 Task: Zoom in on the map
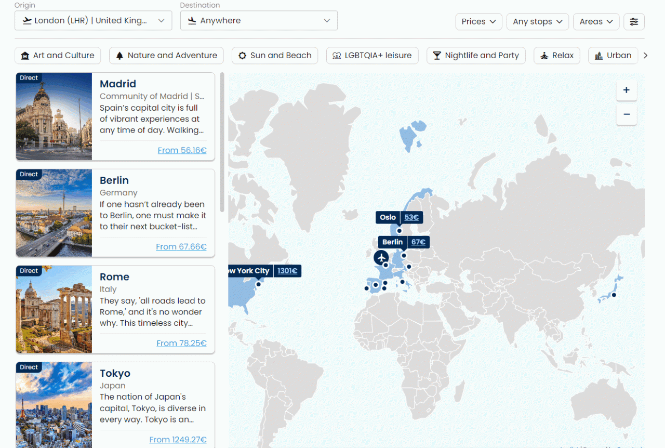(626, 90)
